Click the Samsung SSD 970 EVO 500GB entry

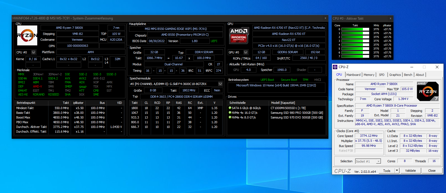pyautogui.click(x=297, y=117)
